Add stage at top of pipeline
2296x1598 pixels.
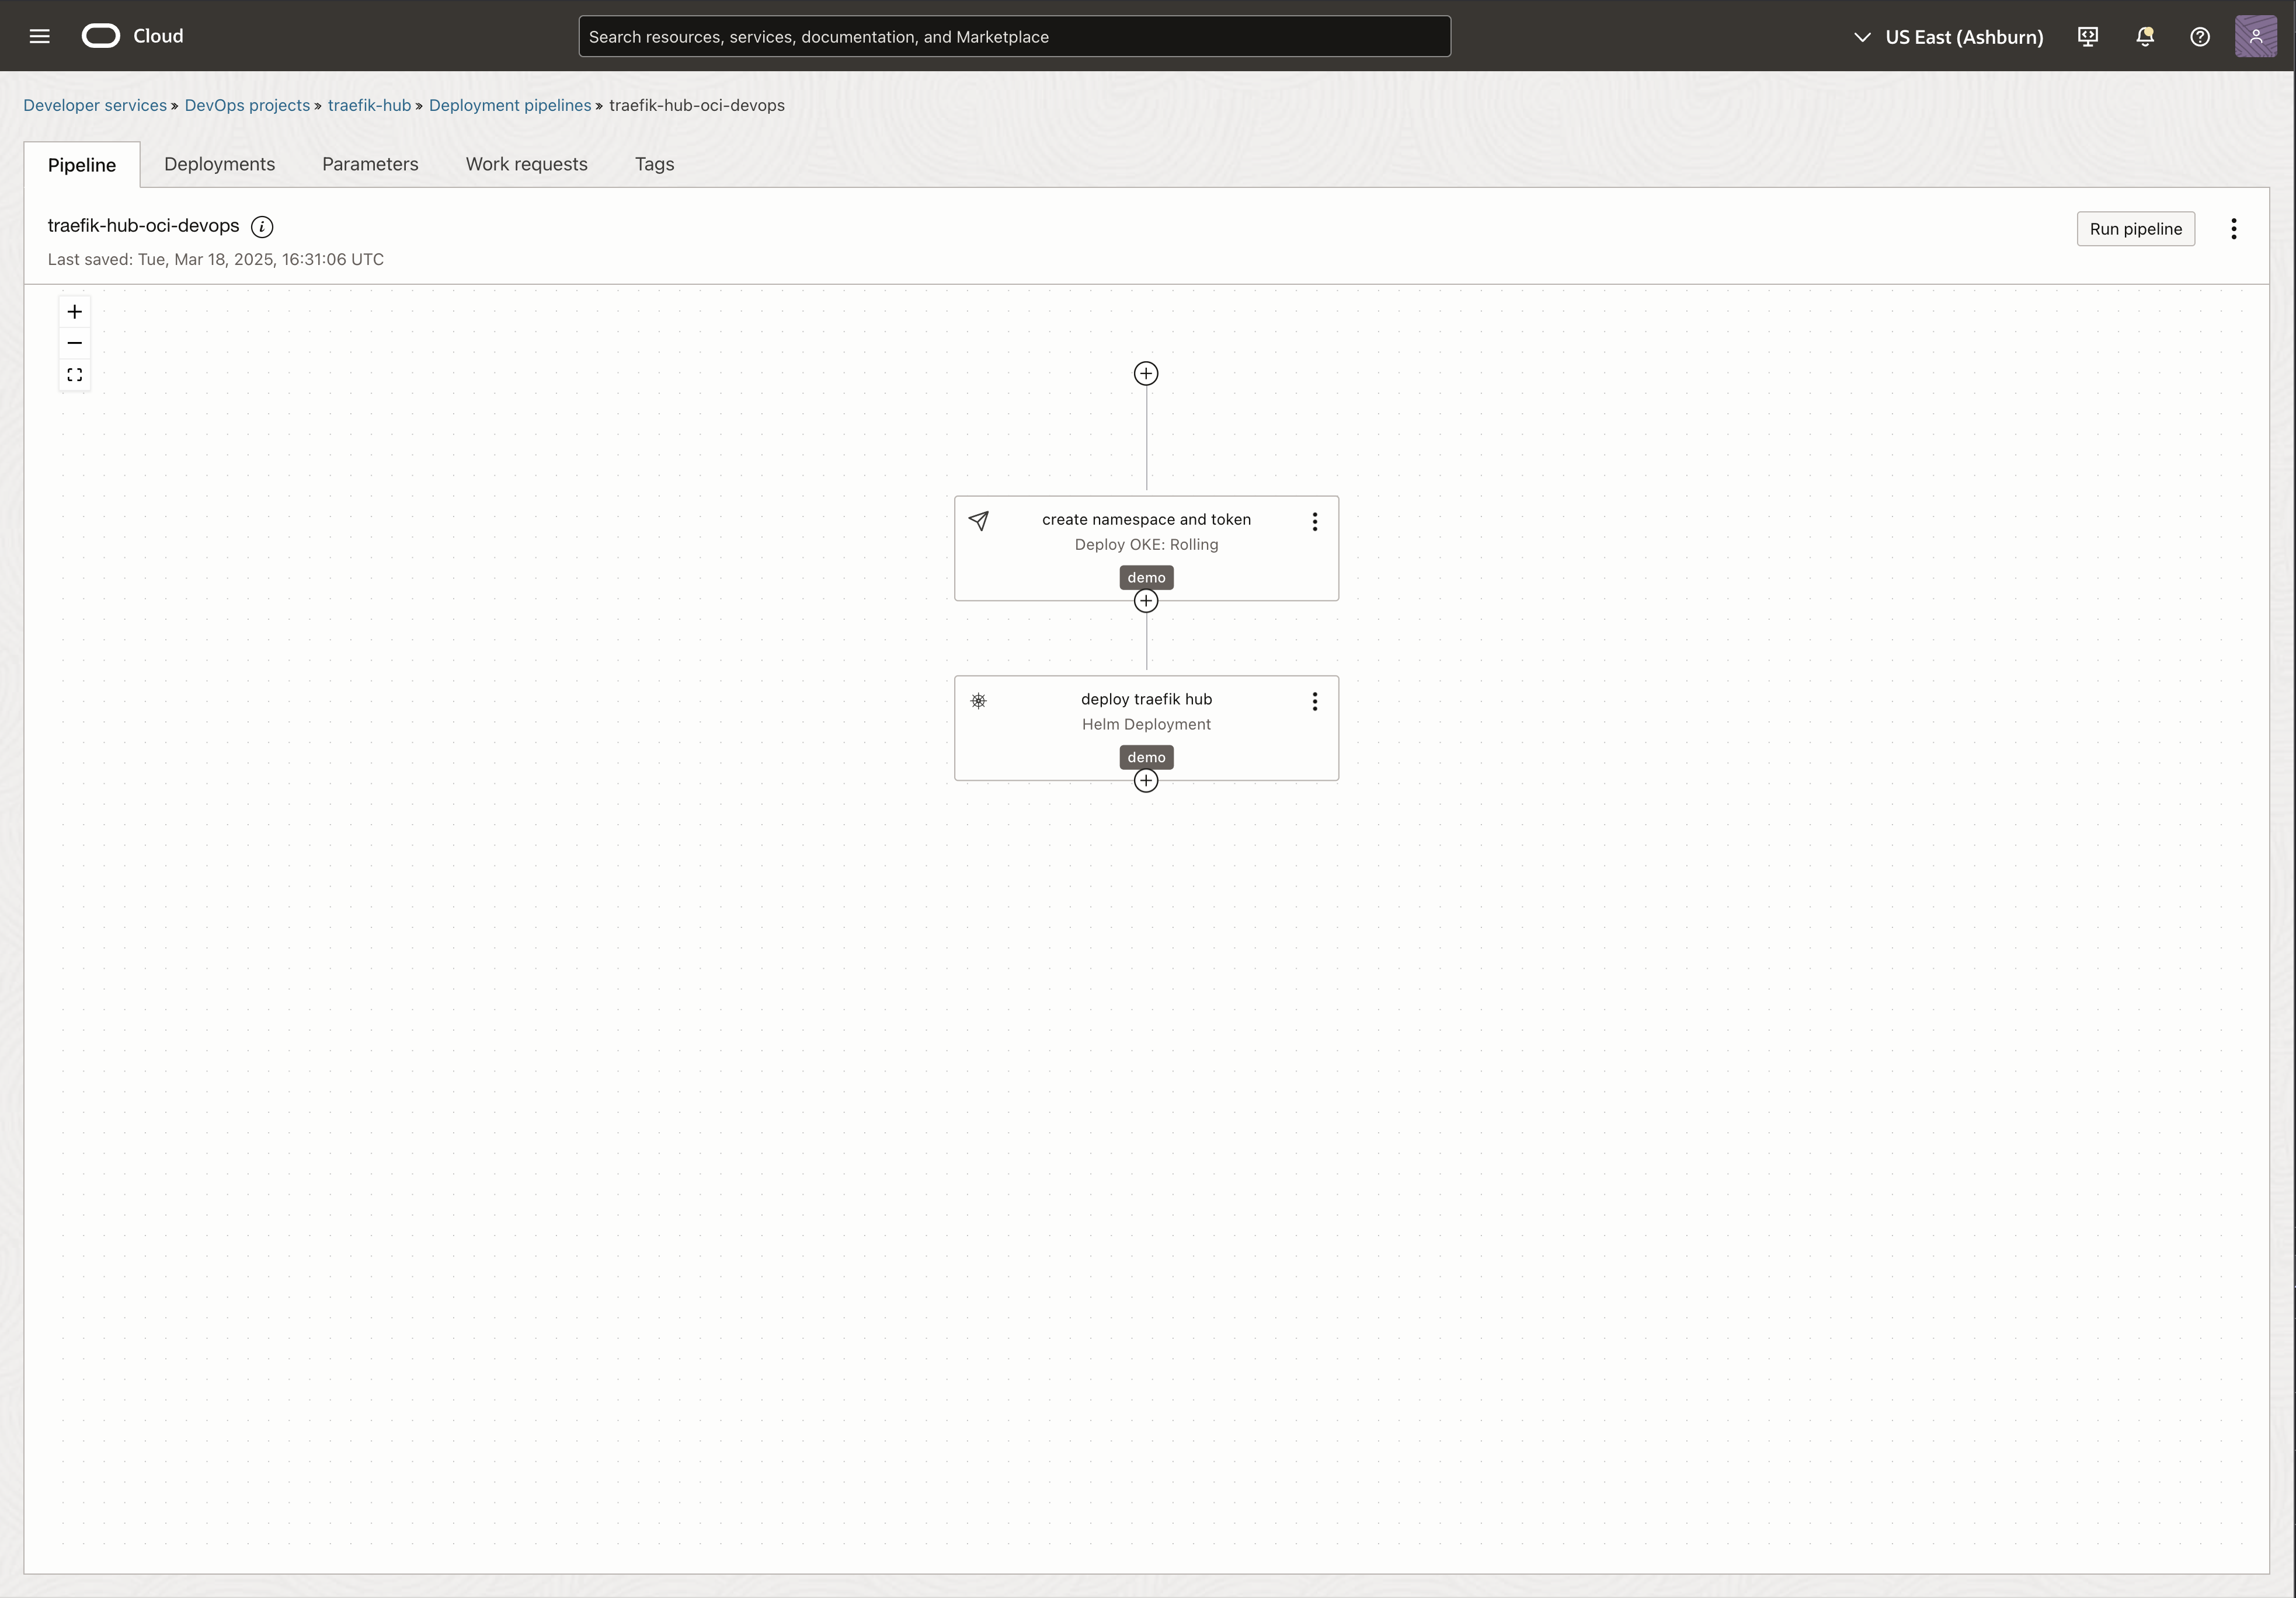click(x=1146, y=374)
